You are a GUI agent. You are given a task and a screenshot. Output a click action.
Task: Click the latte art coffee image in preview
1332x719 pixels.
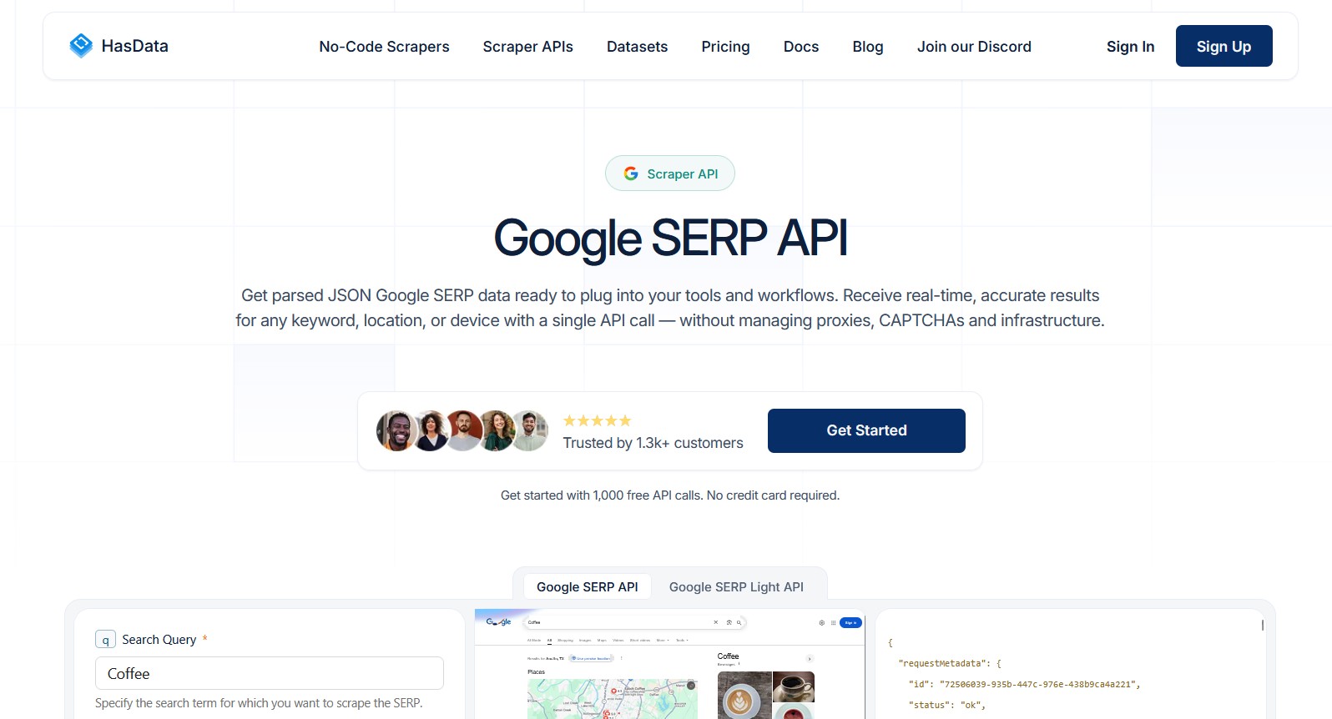point(744,695)
